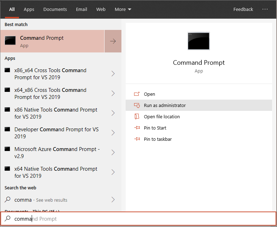Image resolution: width=277 pixels, height=227 pixels.
Task: Click the Feedback button
Action: pos(243,10)
